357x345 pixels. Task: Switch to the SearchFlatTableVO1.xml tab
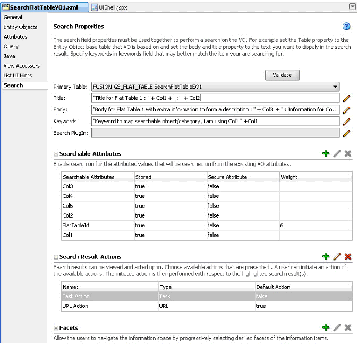[45, 7]
